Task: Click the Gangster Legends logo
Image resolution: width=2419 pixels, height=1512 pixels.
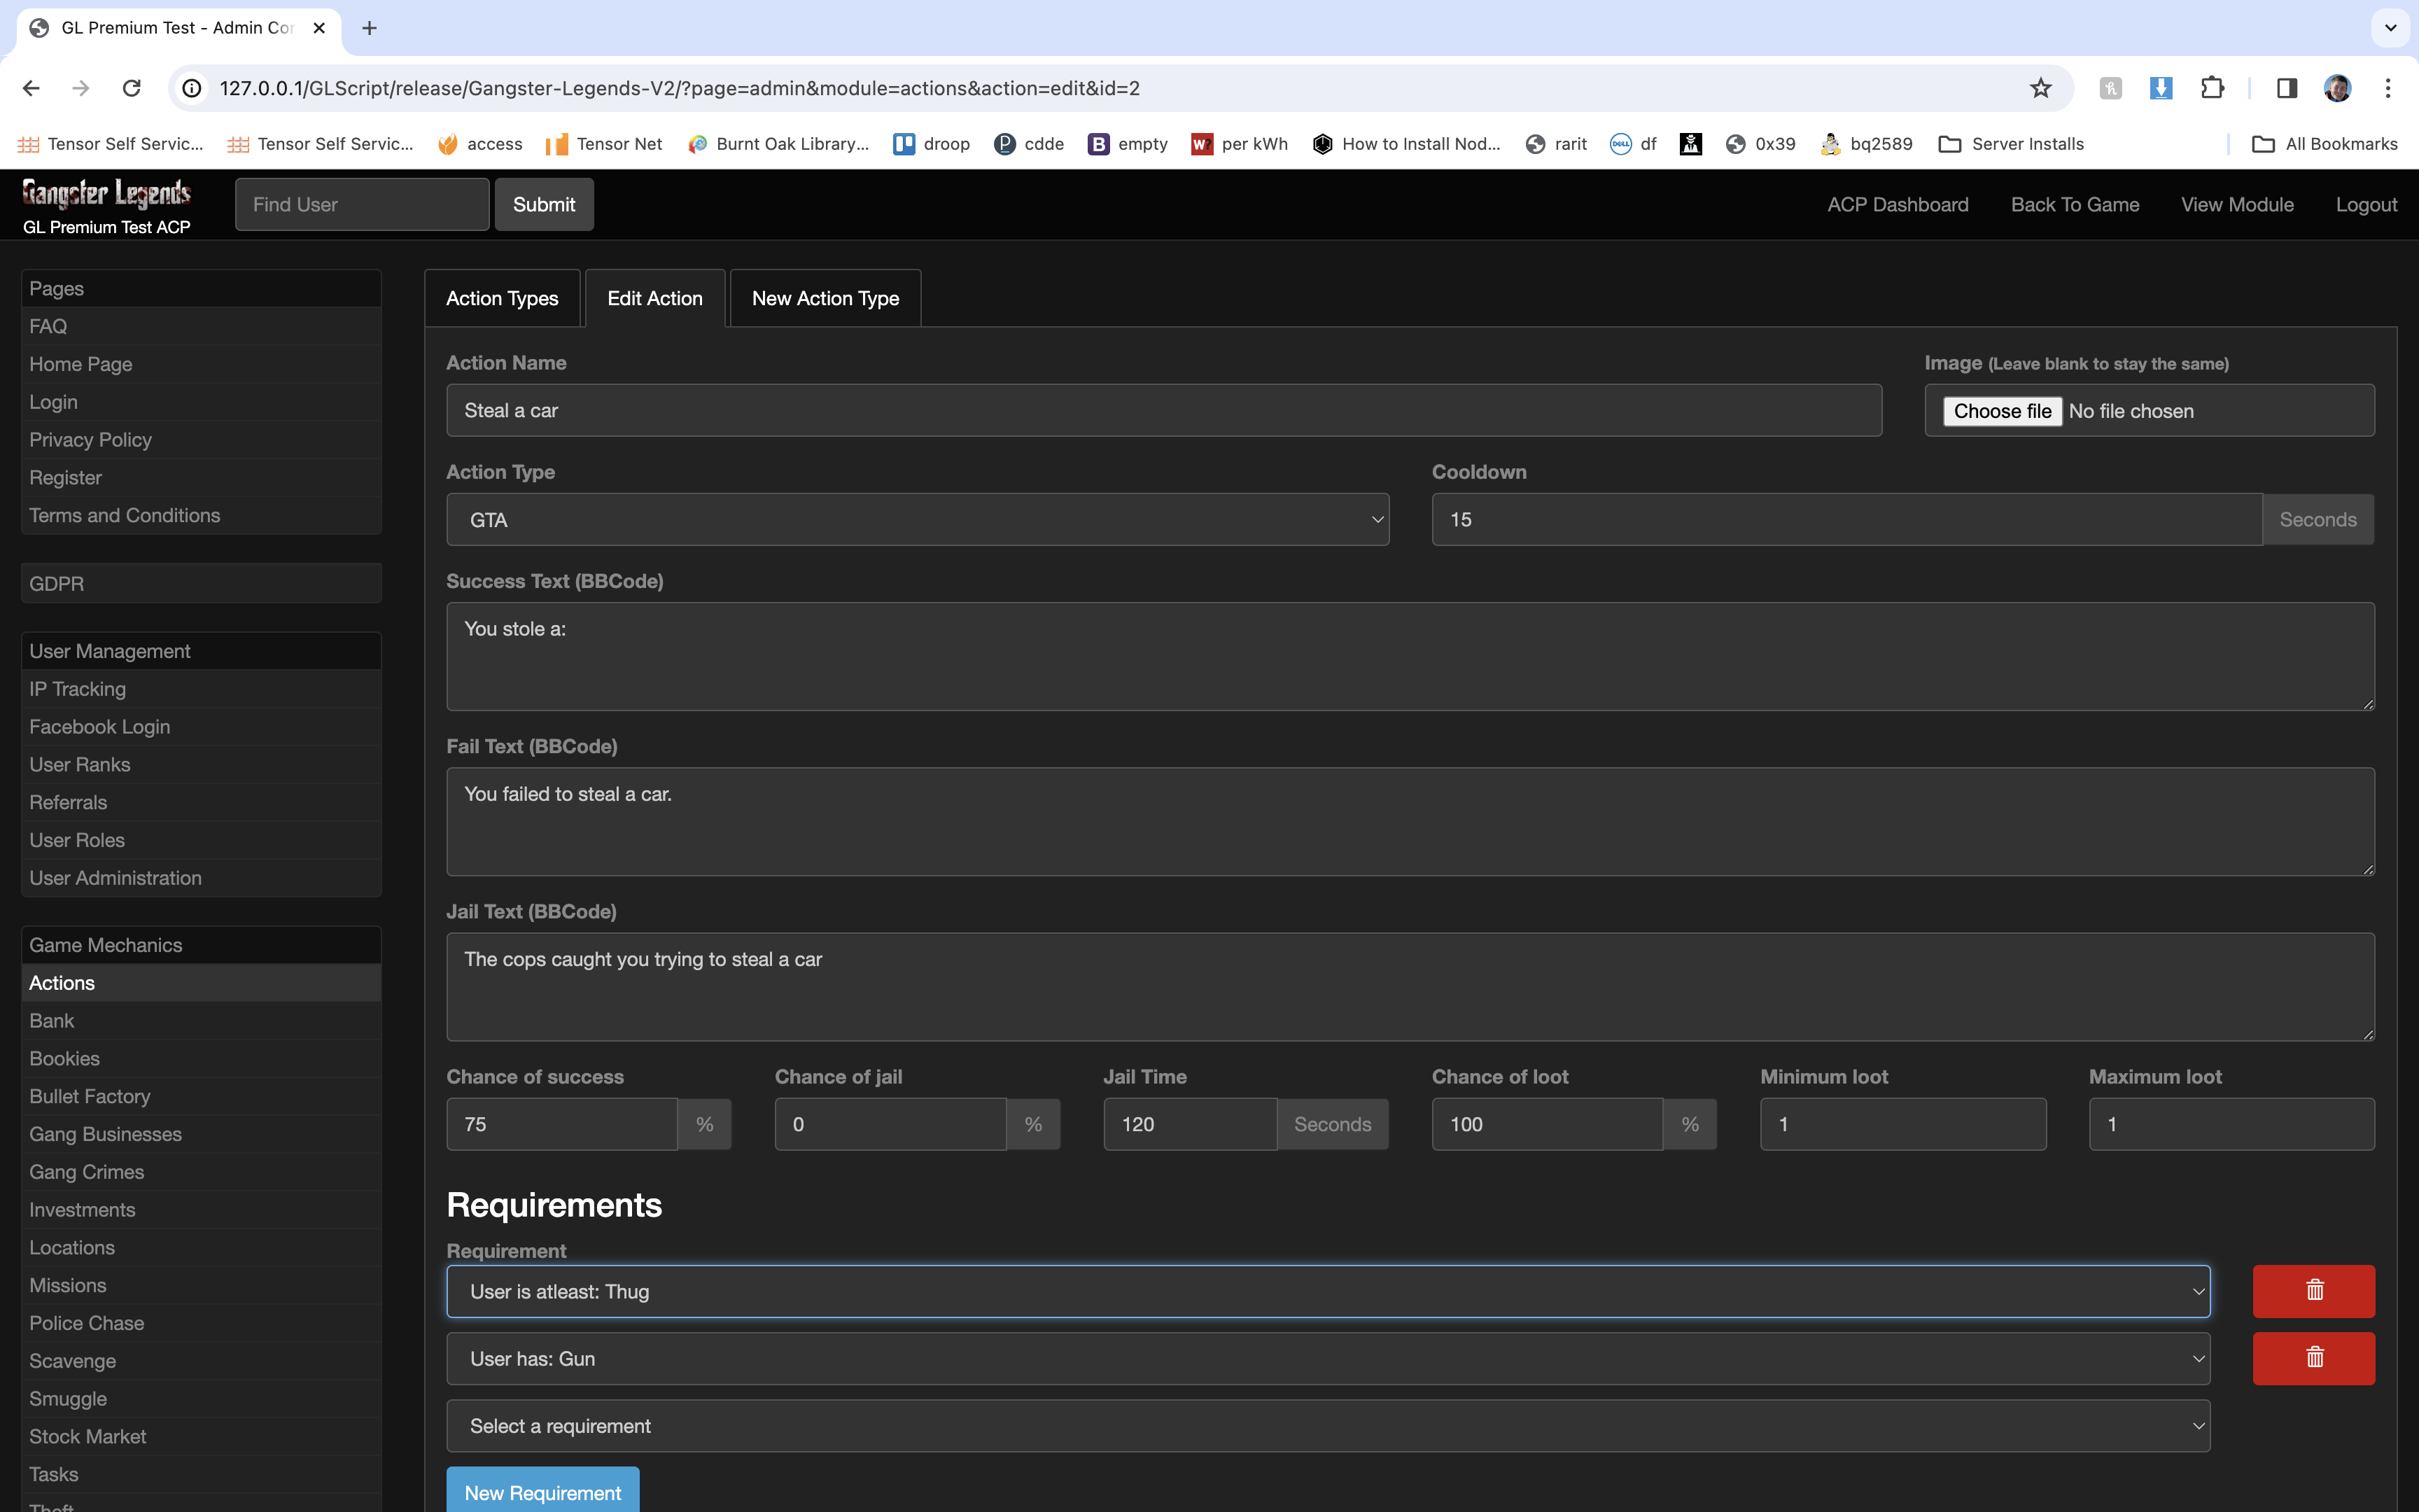Action: coord(107,193)
